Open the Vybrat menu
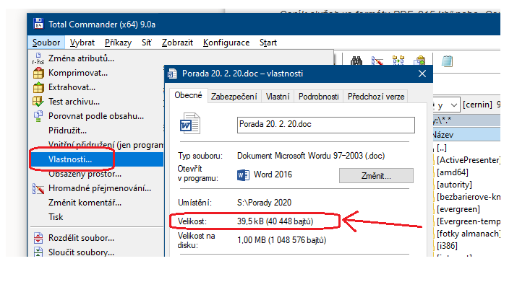This screenshot has height=287, width=517. pos(82,43)
